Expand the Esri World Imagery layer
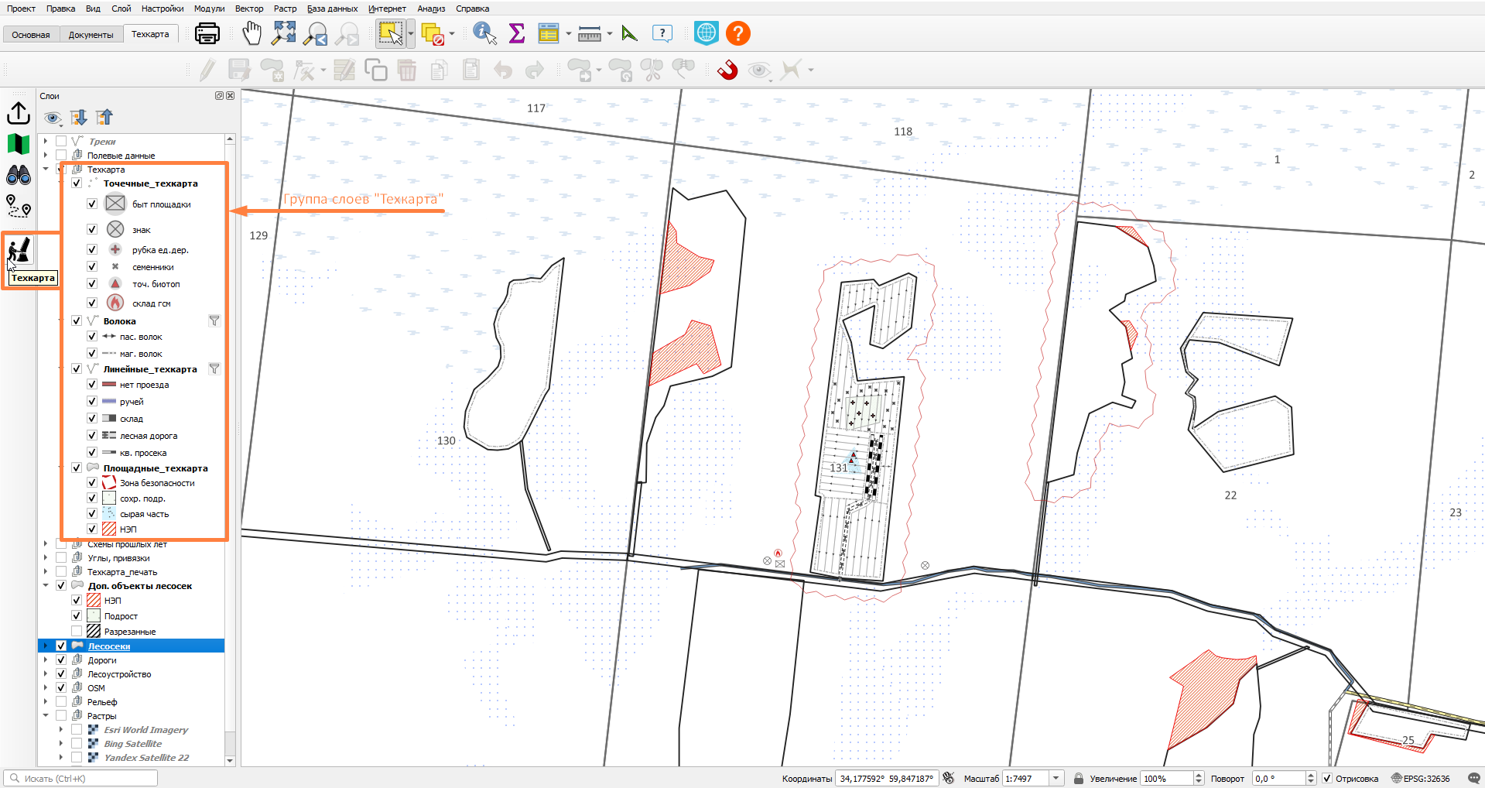The width and height of the screenshot is (1485, 788). 61,729
